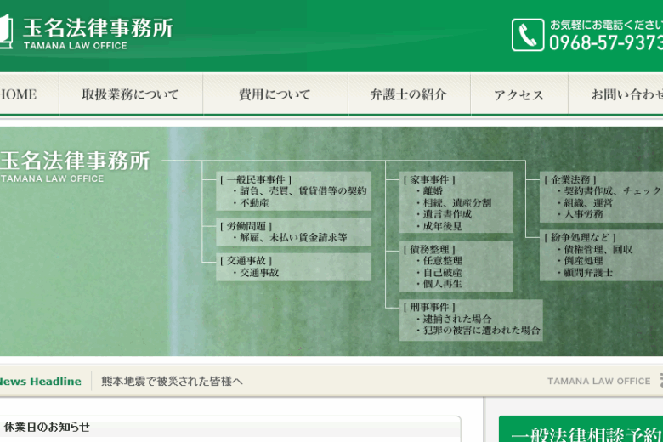Screen dimensions: 663x442
Task: Select the 家事事件 category box
Action: pyautogui.click(x=456, y=202)
